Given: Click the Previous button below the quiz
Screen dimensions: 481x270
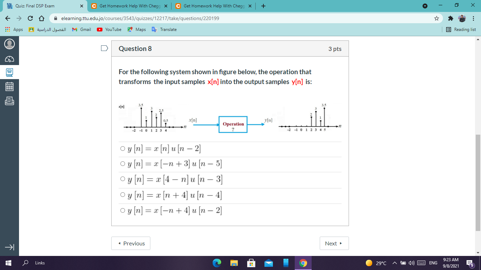Looking at the screenshot, I should (x=131, y=243).
